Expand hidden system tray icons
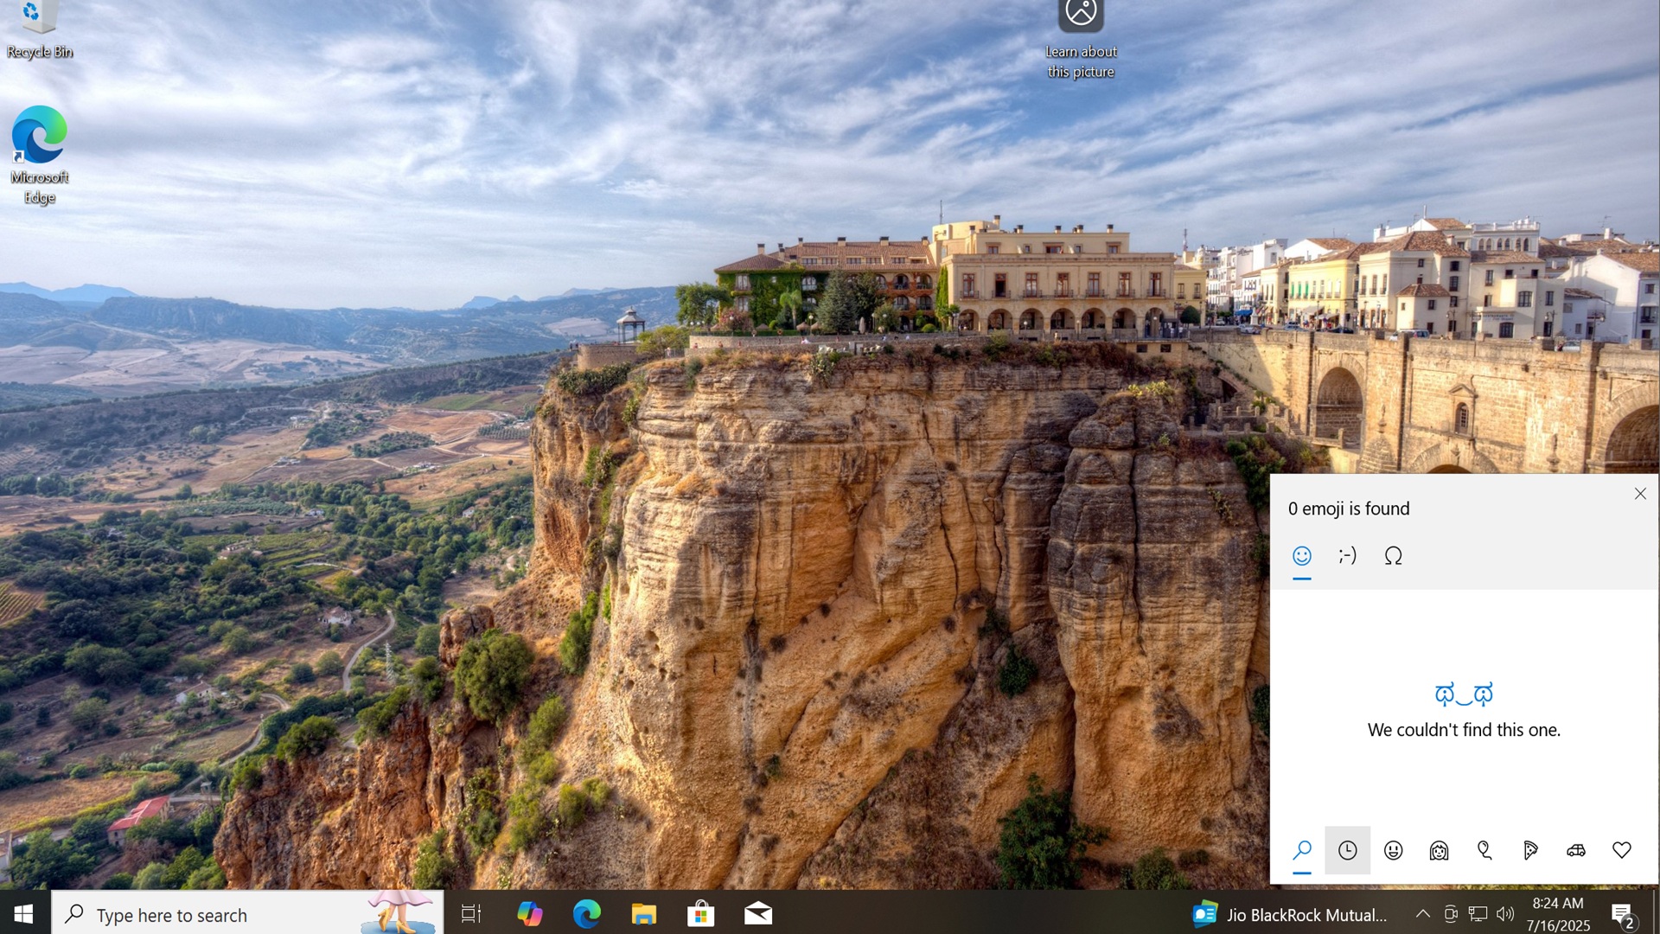This screenshot has height=934, width=1660. (1422, 914)
